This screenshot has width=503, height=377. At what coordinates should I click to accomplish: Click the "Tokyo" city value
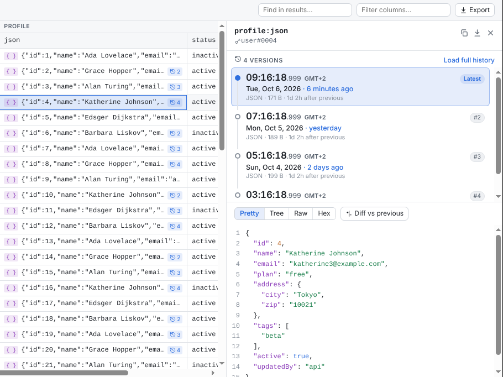click(307, 295)
